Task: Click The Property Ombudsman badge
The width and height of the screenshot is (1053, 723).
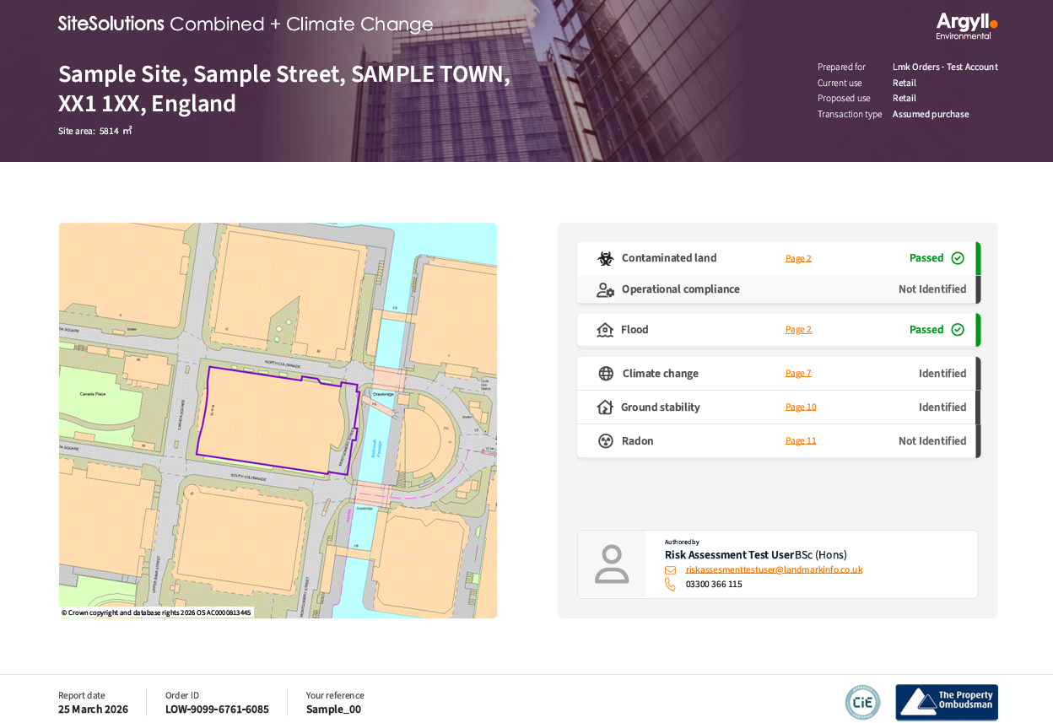Action: pyautogui.click(x=946, y=702)
